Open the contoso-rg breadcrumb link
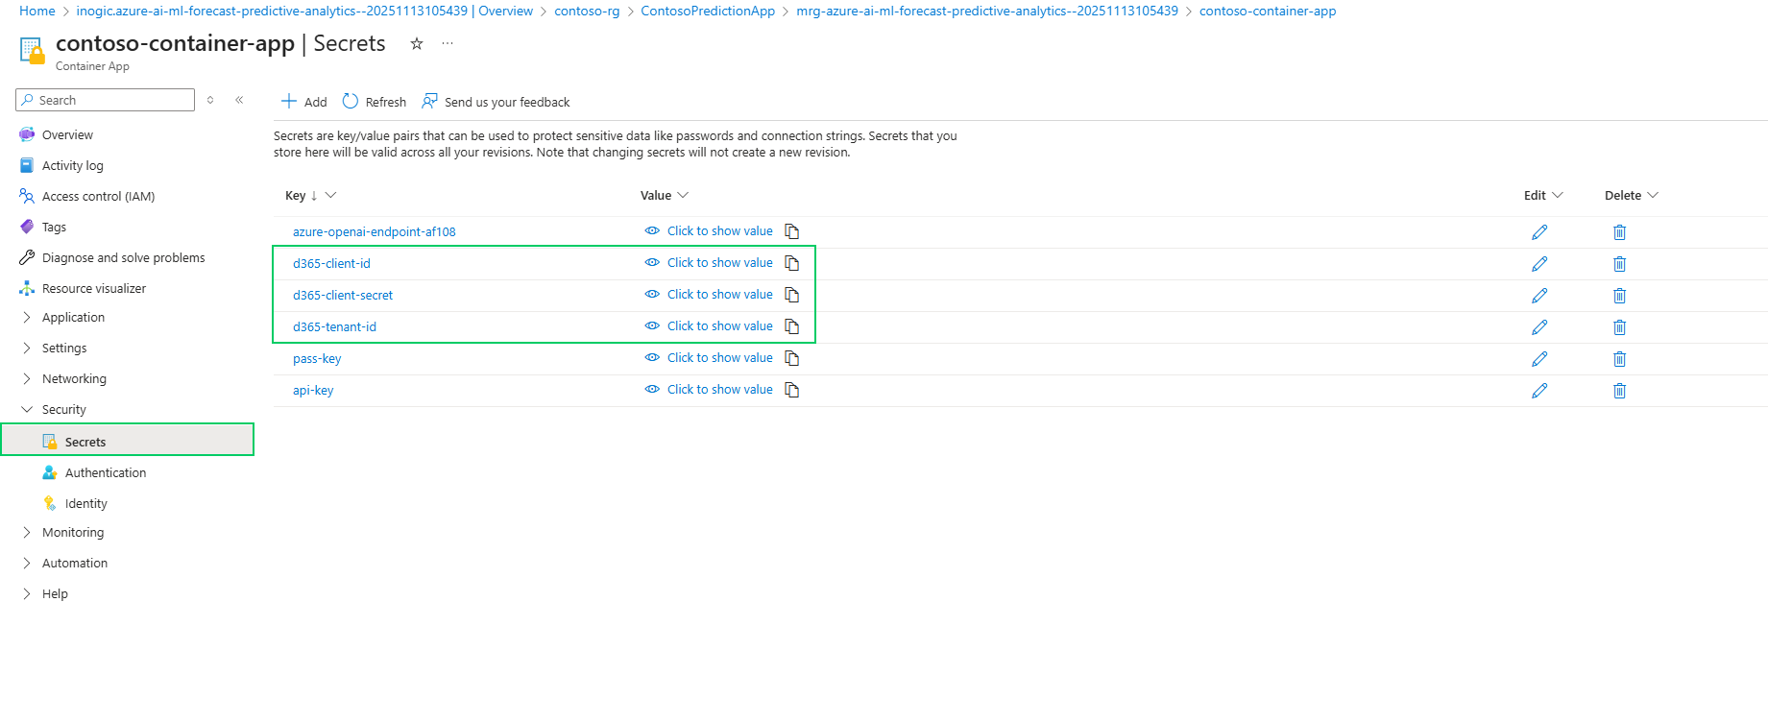Image resolution: width=1768 pixels, height=722 pixels. pyautogui.click(x=586, y=12)
